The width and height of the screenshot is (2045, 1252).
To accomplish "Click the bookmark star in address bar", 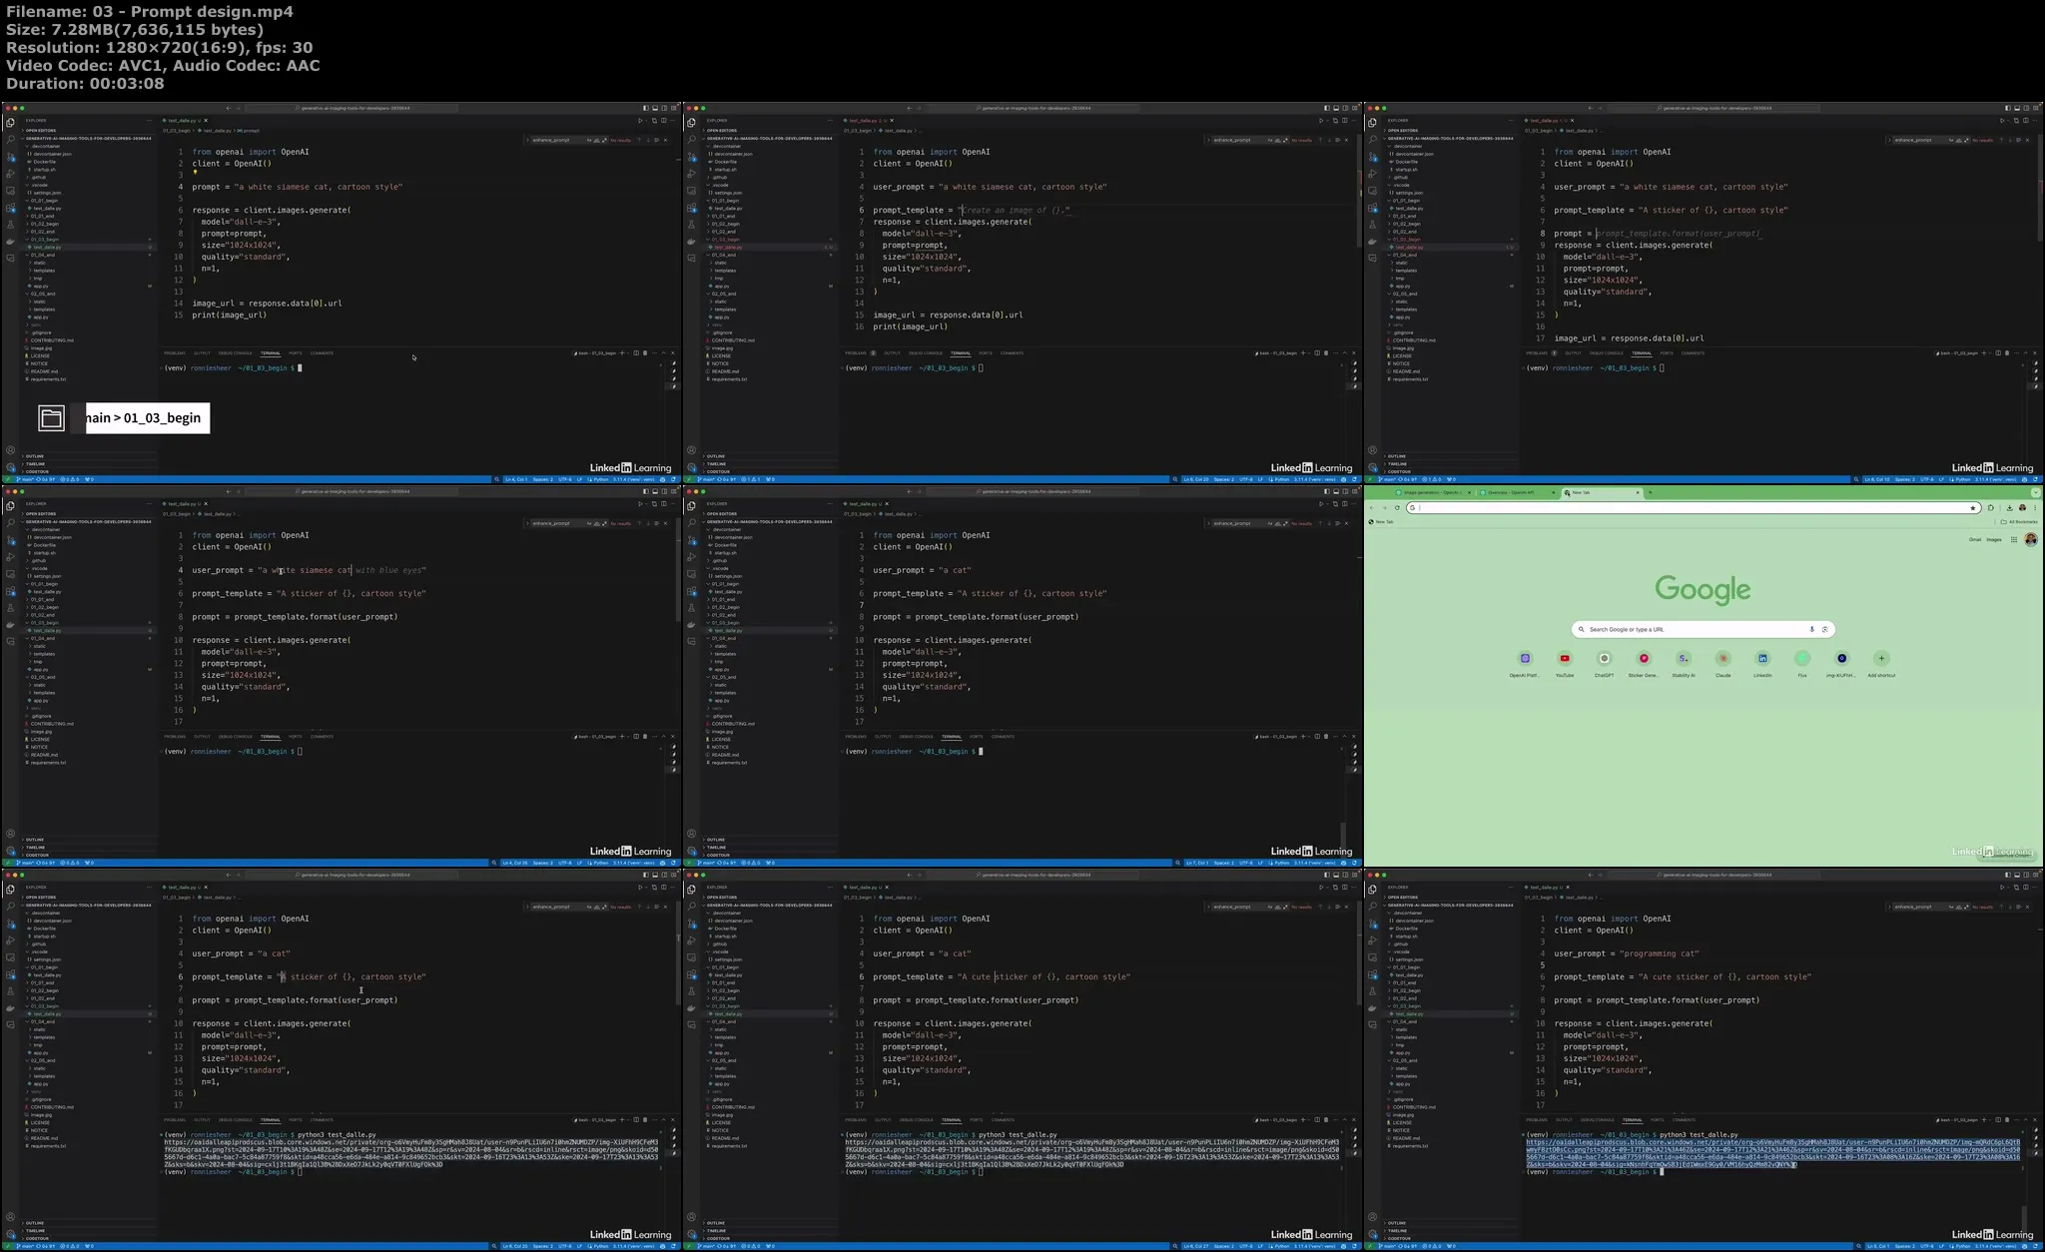I will [x=1973, y=508].
